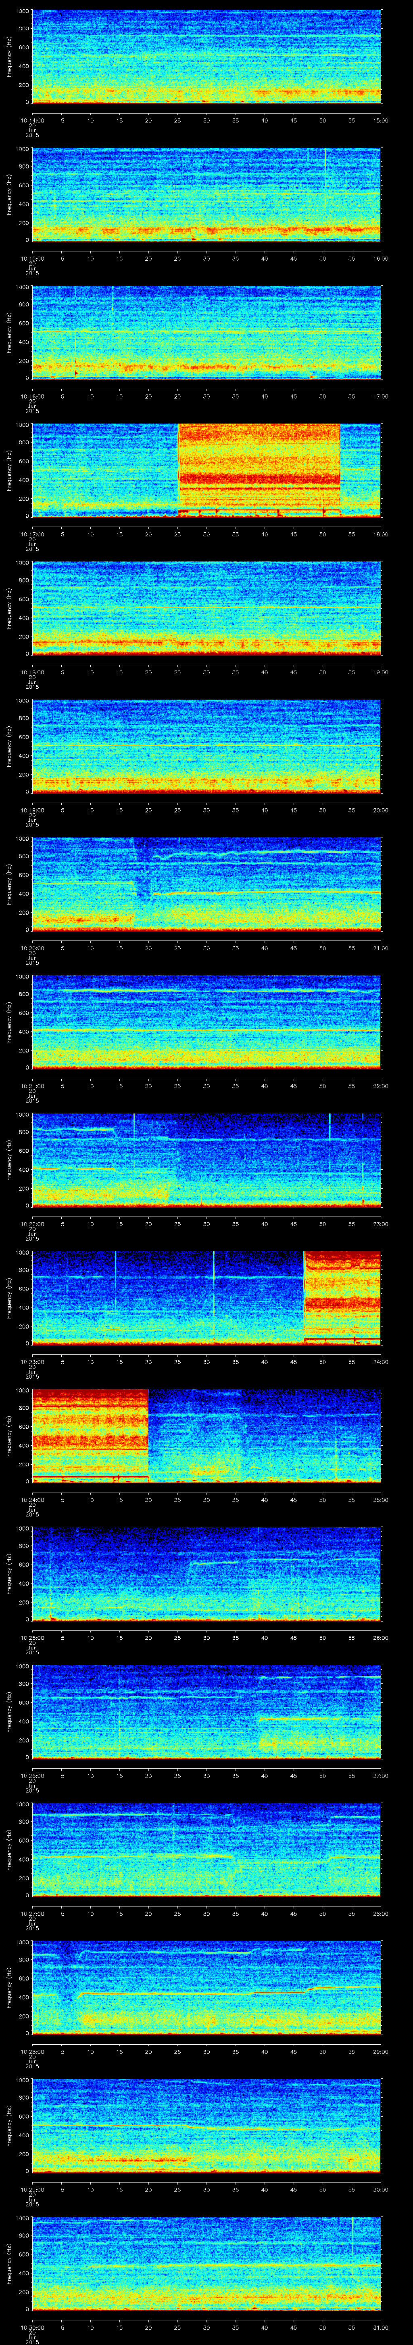The width and height of the screenshot is (413, 2345).
Task: Click the '18:00' end time label
Action: pyautogui.click(x=380, y=534)
